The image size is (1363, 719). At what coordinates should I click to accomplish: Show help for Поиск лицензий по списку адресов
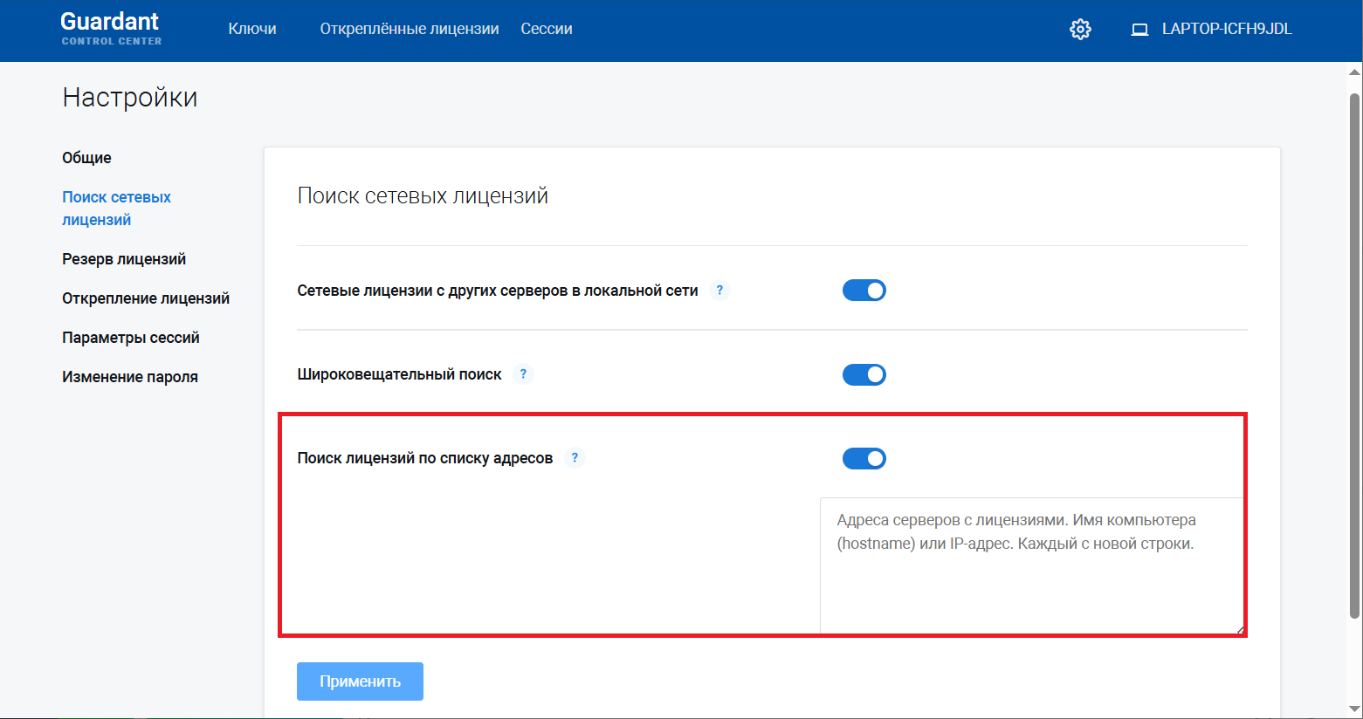click(575, 458)
